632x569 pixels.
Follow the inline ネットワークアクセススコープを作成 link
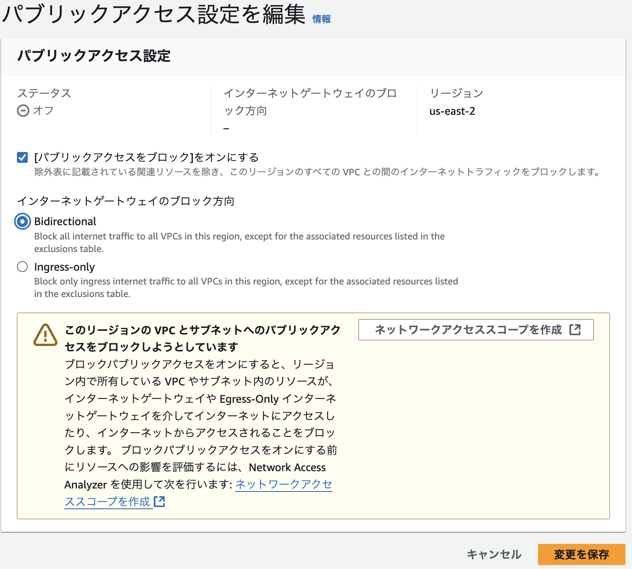coord(283,484)
